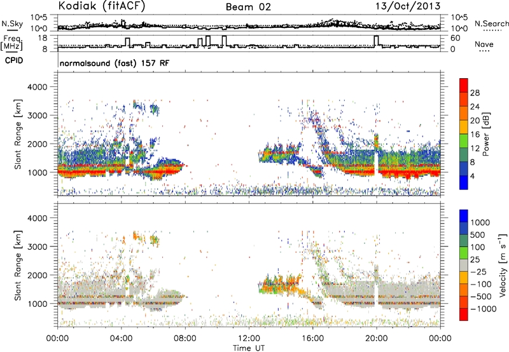Click the 'Velocity [m s⁻¹]' colorbar title
Screen dimensions: 509x352
point(503,265)
